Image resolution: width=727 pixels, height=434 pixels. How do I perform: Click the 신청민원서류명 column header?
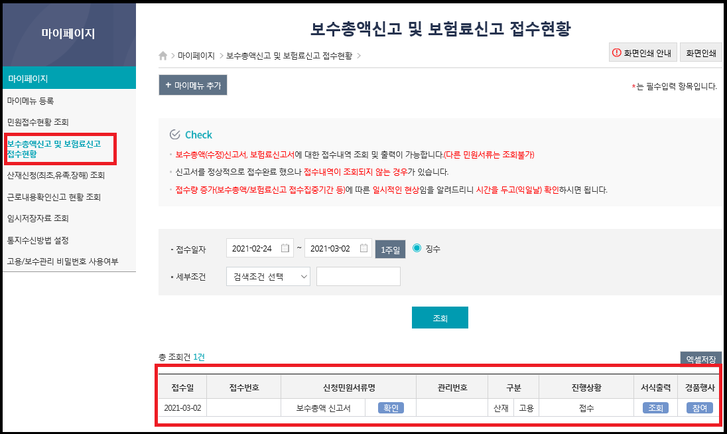coord(349,388)
